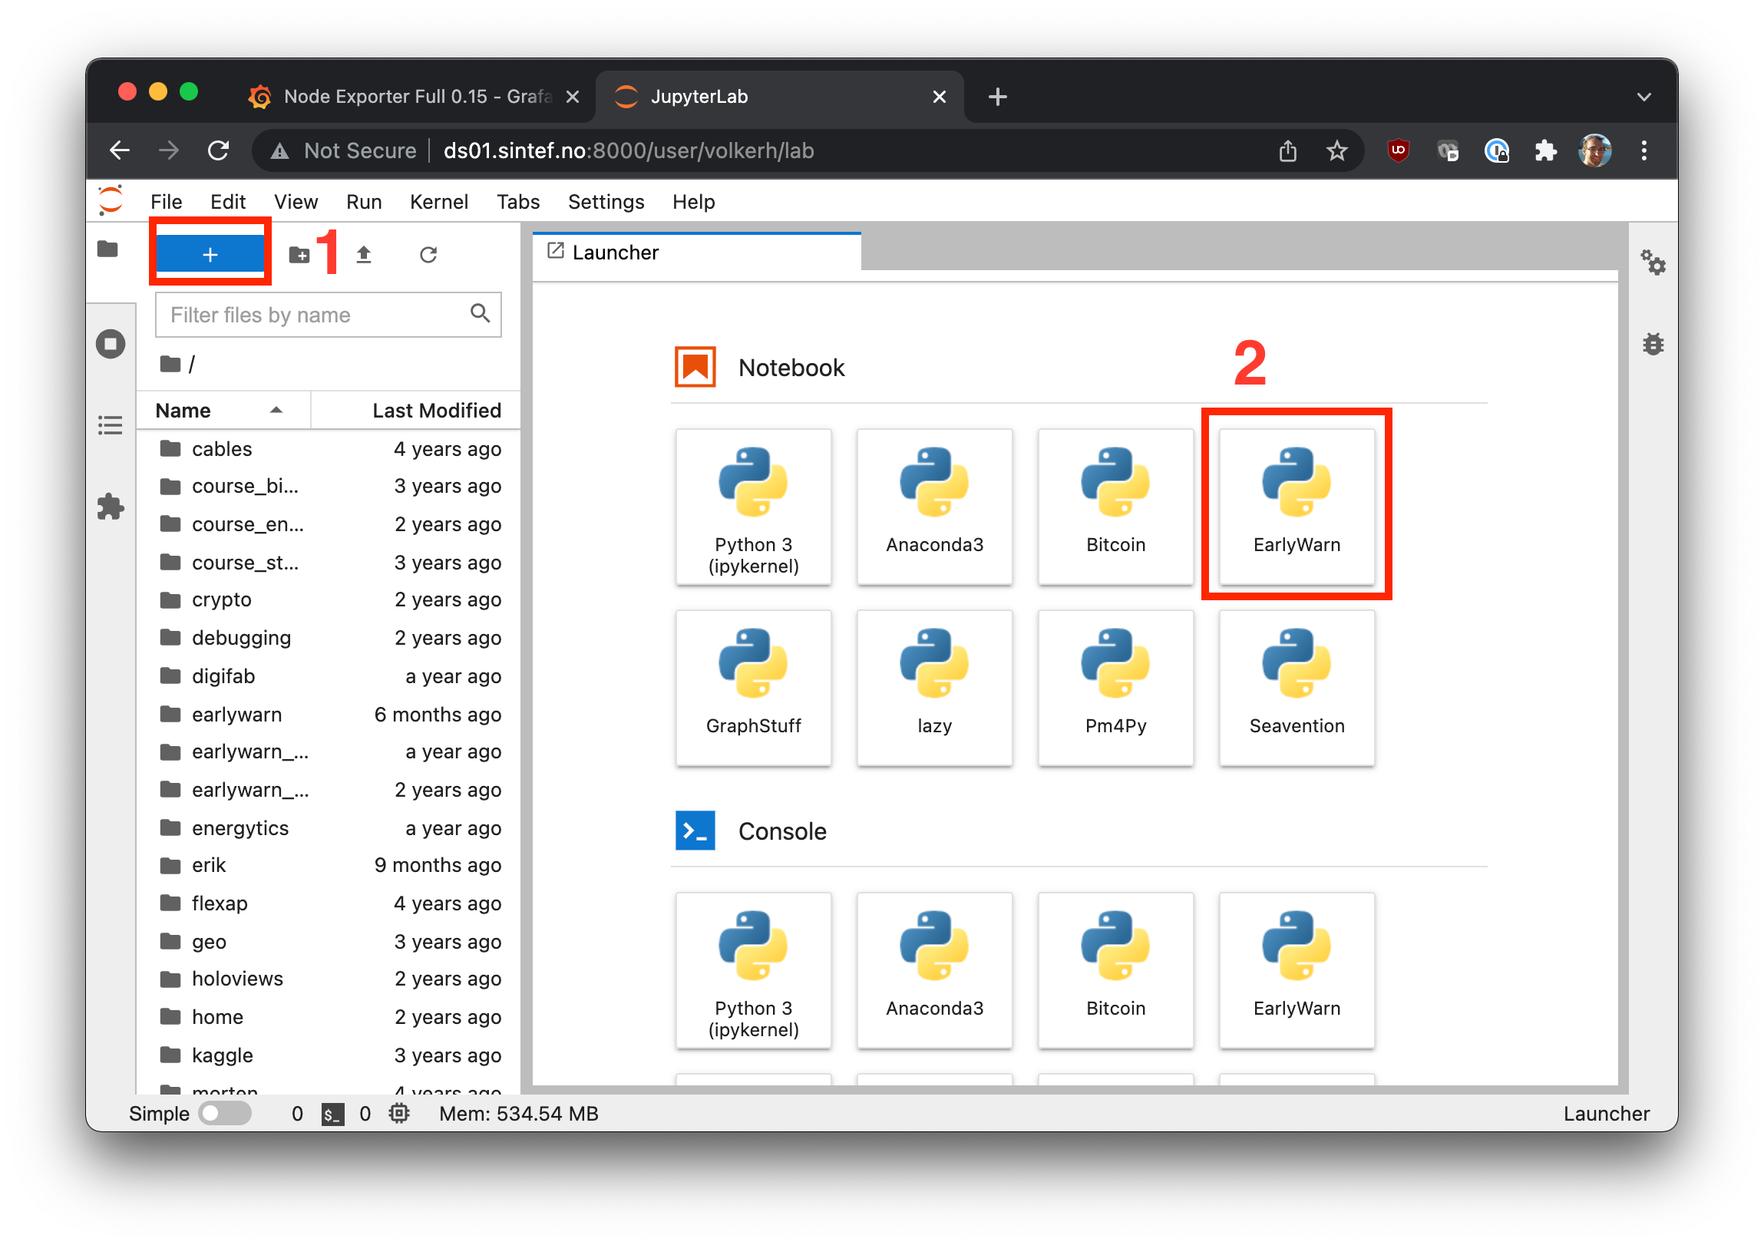The height and width of the screenshot is (1245, 1764).
Task: Open the running terminals and kernels panel
Action: (x=111, y=343)
